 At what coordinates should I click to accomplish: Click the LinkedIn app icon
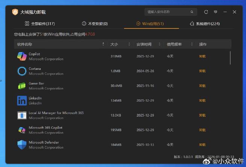click(22, 100)
